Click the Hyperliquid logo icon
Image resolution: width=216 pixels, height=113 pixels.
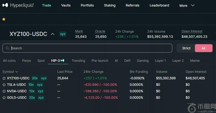[x=5, y=5]
